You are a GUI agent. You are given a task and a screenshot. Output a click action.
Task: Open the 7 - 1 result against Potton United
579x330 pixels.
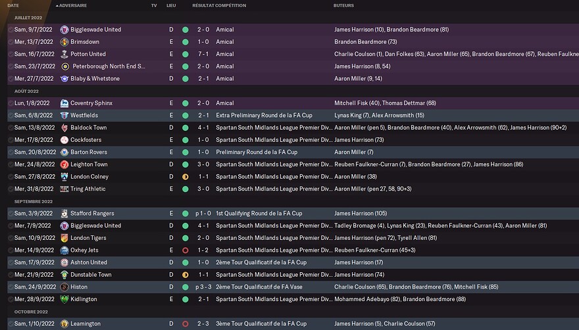[203, 54]
